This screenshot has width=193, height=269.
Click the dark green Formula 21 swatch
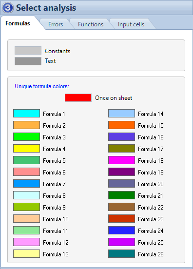(121, 195)
